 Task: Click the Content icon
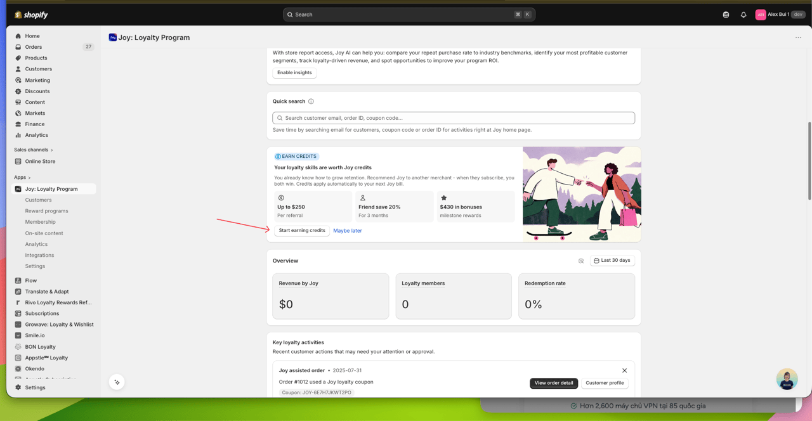(x=18, y=102)
